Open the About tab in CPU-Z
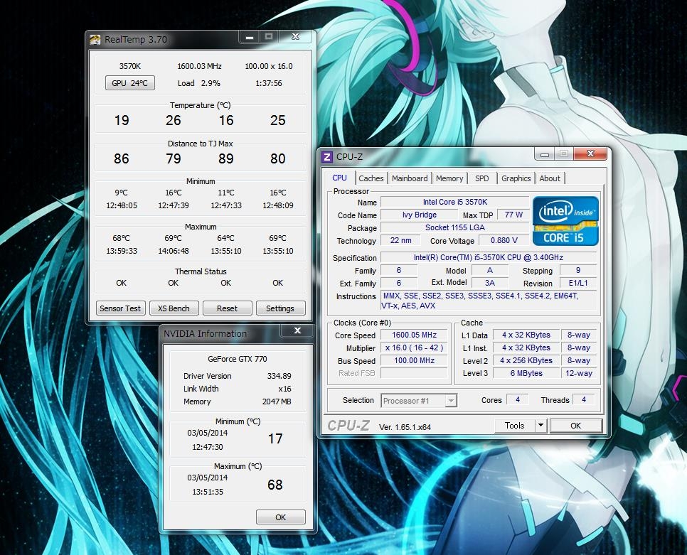 click(x=550, y=178)
